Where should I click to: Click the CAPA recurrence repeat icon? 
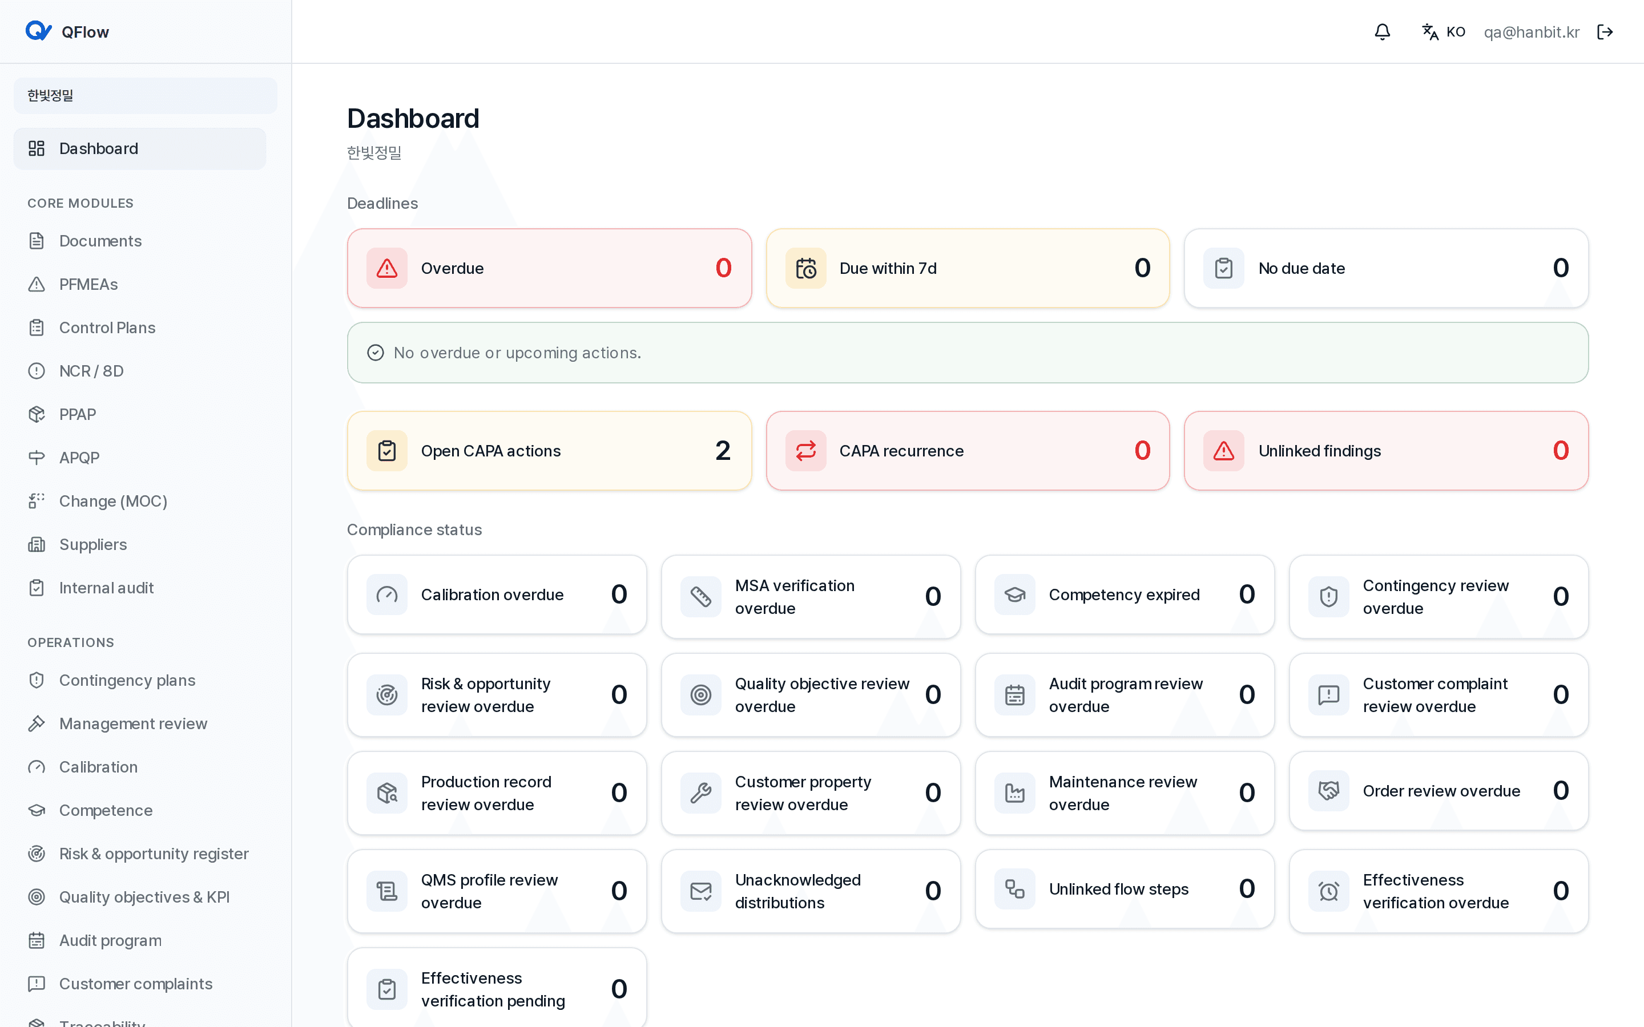pos(805,451)
